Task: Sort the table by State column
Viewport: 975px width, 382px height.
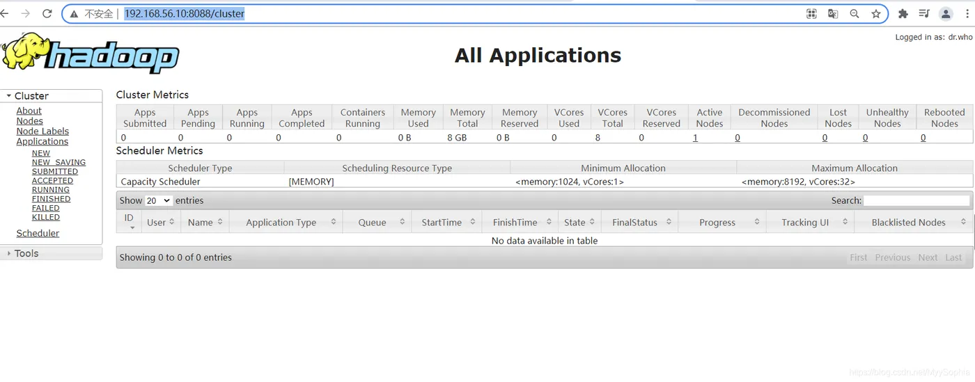Action: [x=579, y=222]
